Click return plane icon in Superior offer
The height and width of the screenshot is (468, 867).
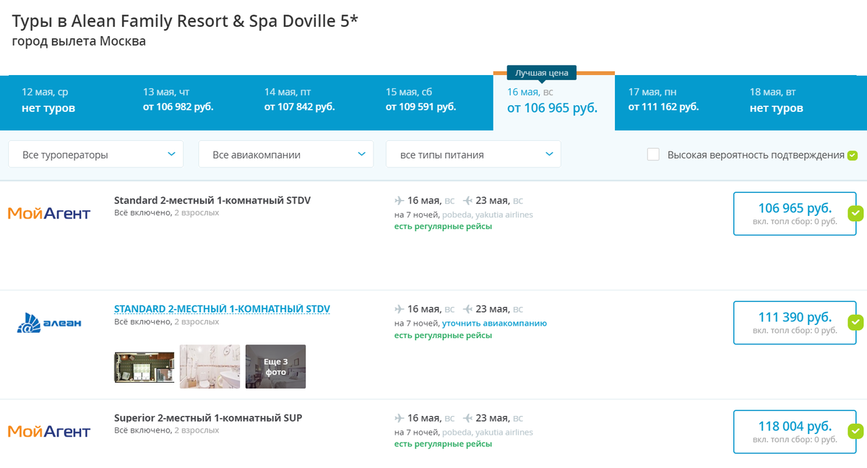coord(467,418)
